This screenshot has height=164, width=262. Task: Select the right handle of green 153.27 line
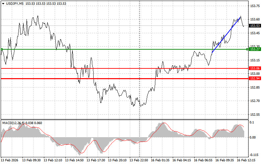(x=247, y=49)
